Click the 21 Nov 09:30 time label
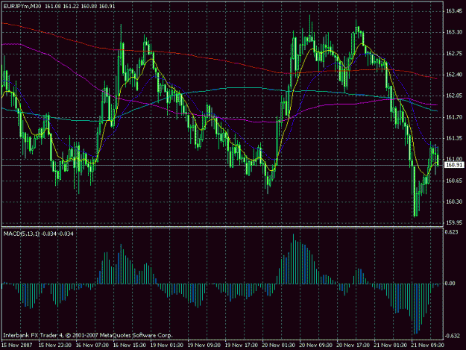This screenshot has height=350, width=466. pos(427,345)
